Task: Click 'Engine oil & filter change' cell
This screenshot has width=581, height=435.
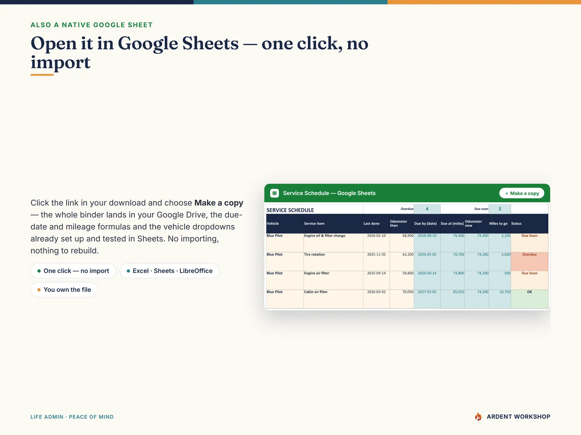Action: coord(333,243)
